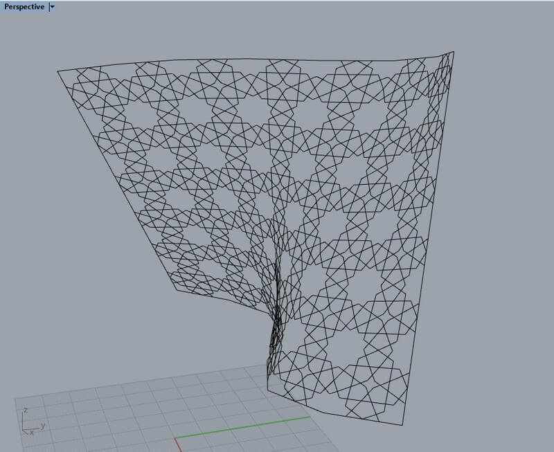
Task: Select the top border edge of the pattern
Action: click(x=256, y=60)
